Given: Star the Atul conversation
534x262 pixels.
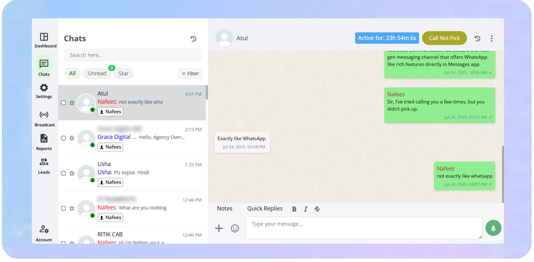Looking at the screenshot, I should [x=72, y=103].
